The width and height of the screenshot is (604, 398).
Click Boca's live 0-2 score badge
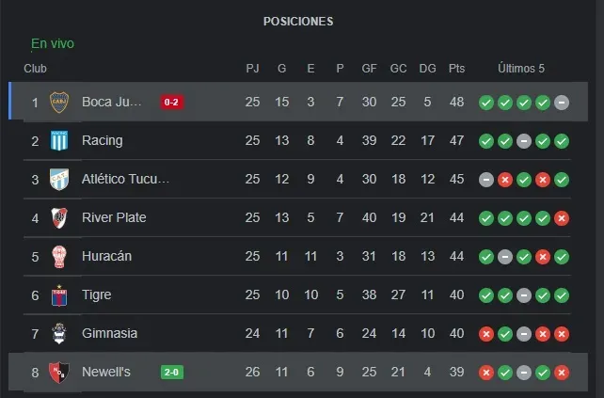click(172, 103)
